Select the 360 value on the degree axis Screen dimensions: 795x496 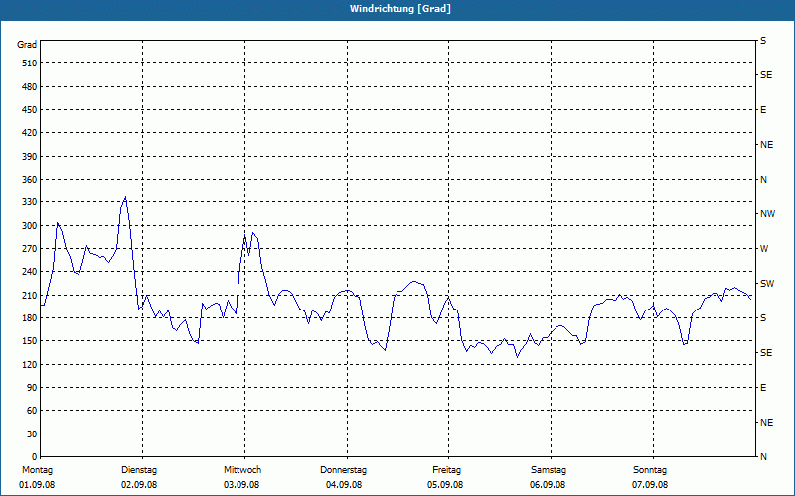pyautogui.click(x=30, y=180)
